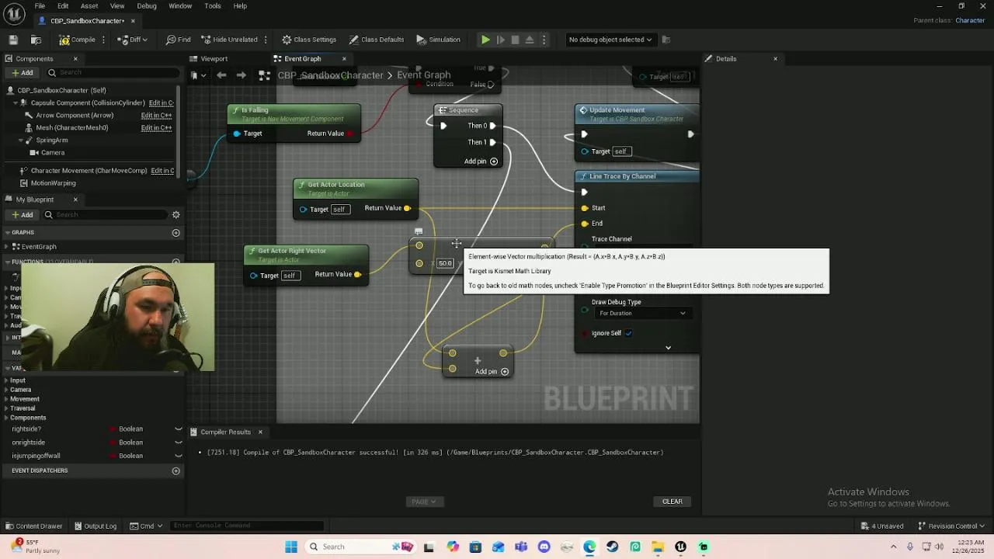Open the Tools menu
The width and height of the screenshot is (994, 559).
tap(213, 5)
